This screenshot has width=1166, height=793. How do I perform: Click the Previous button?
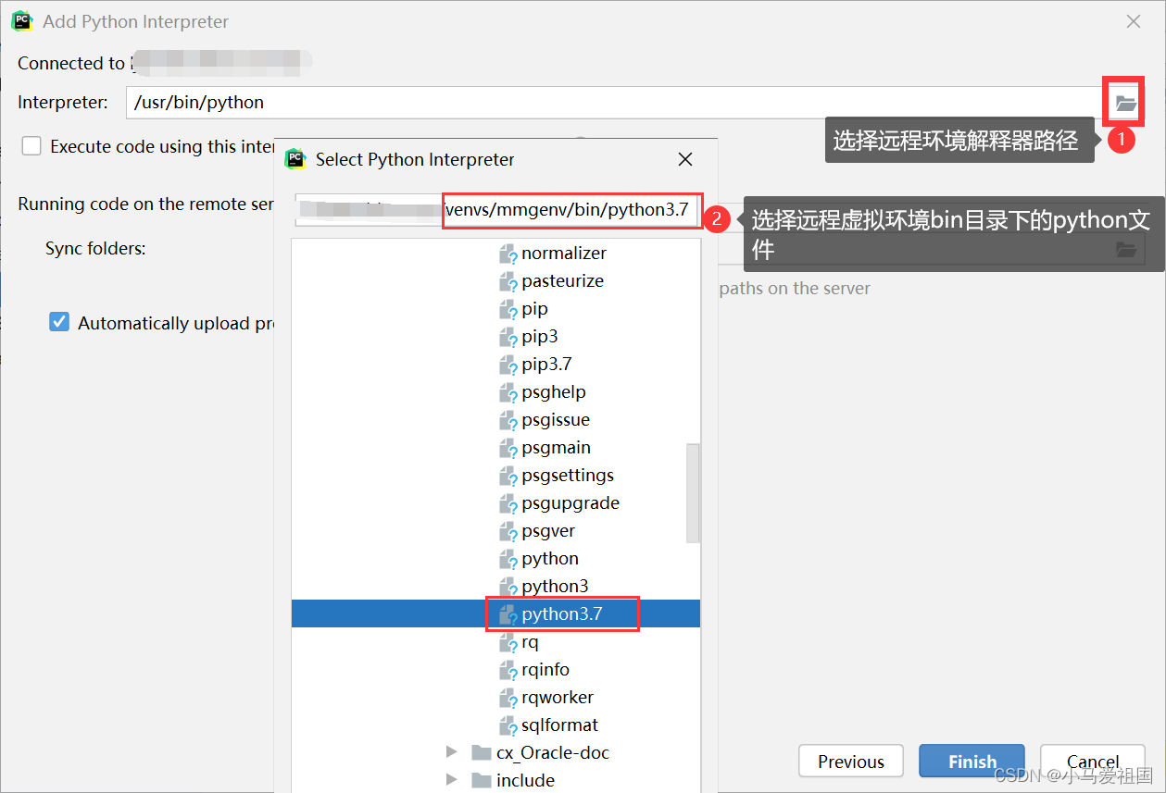(851, 762)
